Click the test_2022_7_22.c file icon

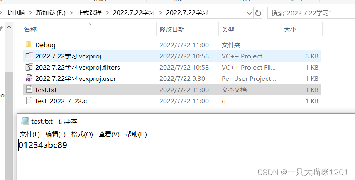coord(29,101)
